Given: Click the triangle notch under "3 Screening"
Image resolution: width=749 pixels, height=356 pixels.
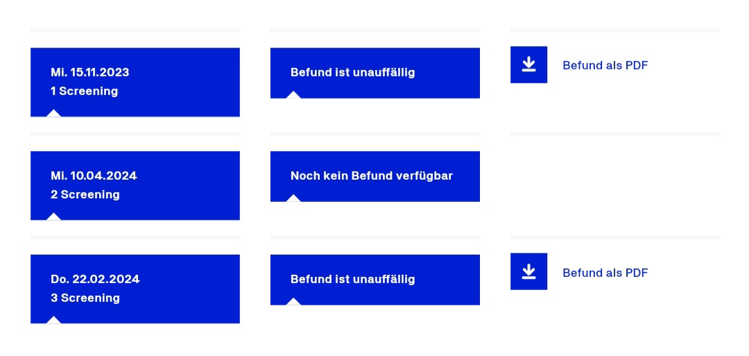Looking at the screenshot, I should click(53, 320).
